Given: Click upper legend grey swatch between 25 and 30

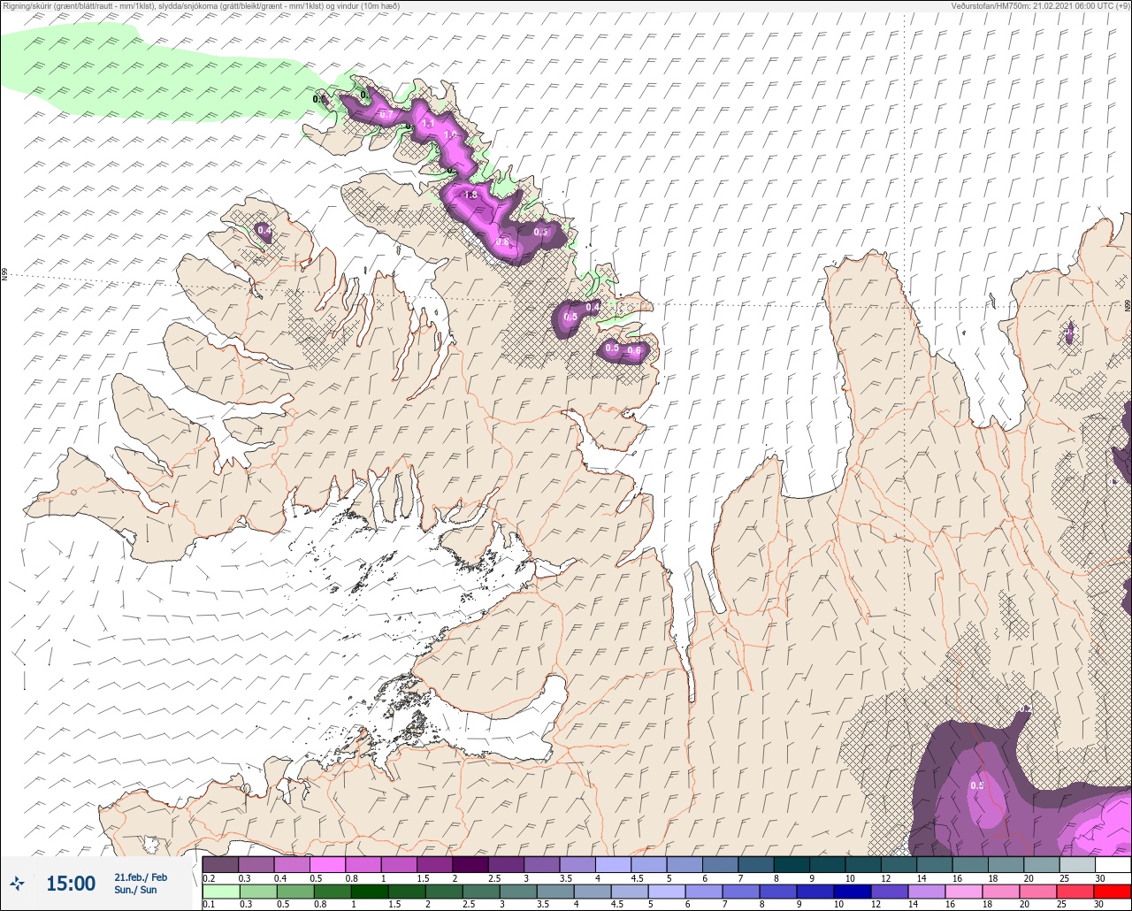Looking at the screenshot, I should (1078, 864).
